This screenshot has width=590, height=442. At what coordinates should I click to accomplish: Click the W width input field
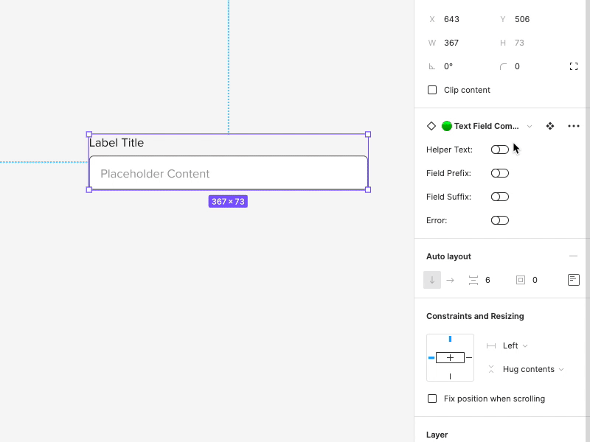pyautogui.click(x=453, y=43)
